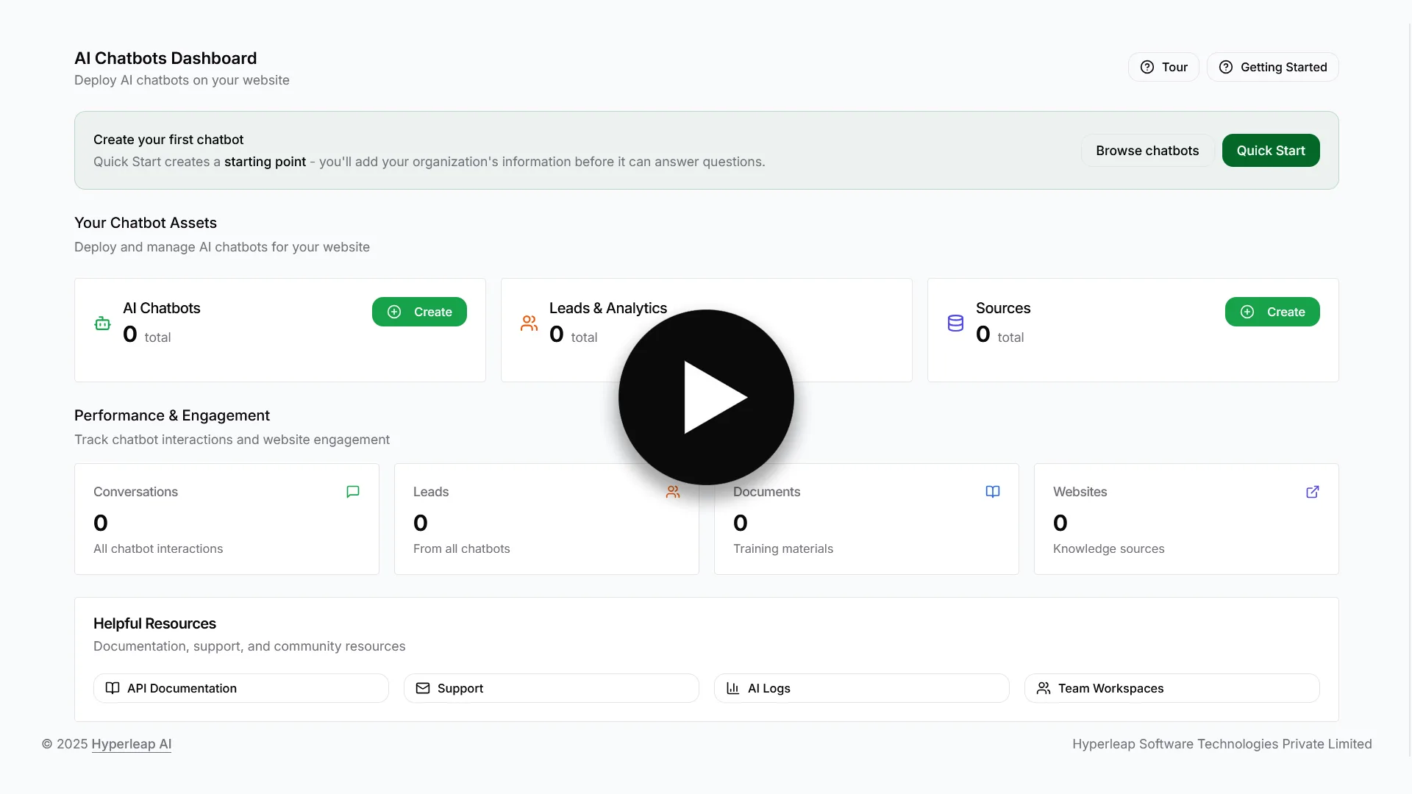Click the API Documentation book icon
The width and height of the screenshot is (1412, 794).
113,688
